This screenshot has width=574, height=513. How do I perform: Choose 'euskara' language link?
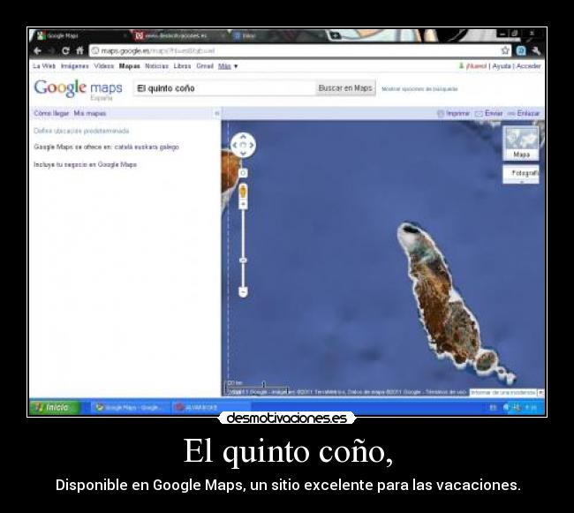[146, 147]
